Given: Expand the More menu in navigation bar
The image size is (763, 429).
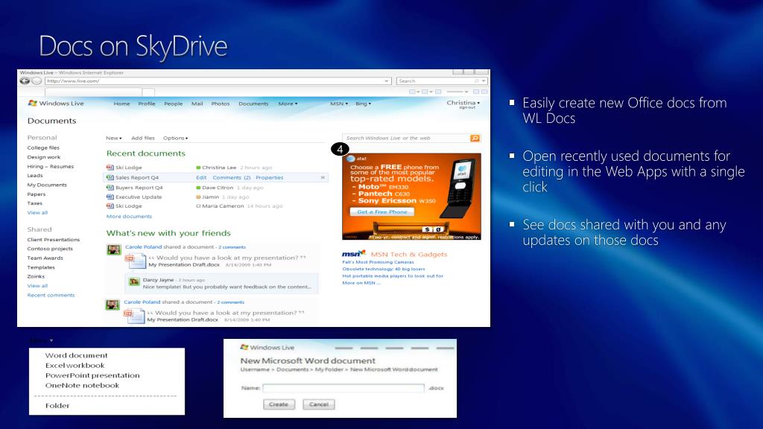Looking at the screenshot, I should coord(288,104).
